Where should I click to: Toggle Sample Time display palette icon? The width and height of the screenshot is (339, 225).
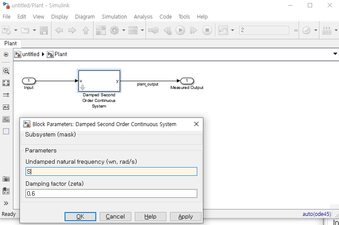[6, 95]
